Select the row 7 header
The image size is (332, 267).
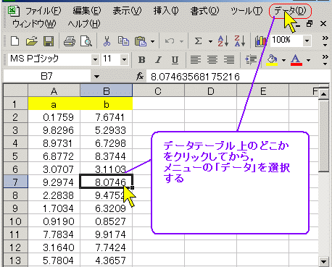pos(16,182)
